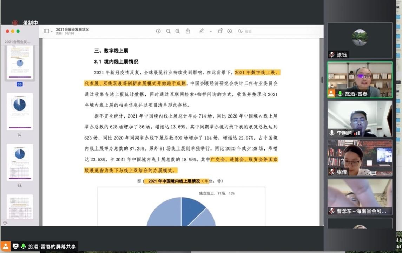Click the document info (i) icon

click(158, 31)
